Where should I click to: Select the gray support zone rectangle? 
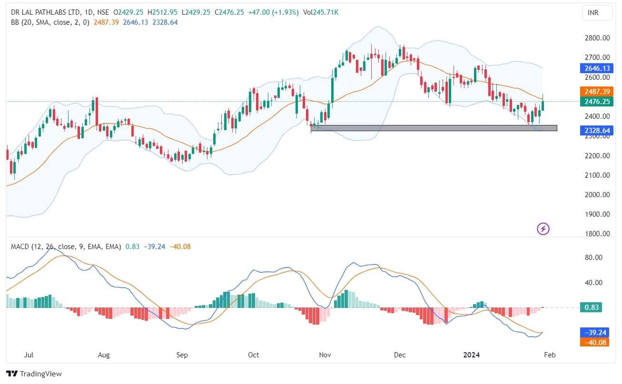tap(433, 128)
